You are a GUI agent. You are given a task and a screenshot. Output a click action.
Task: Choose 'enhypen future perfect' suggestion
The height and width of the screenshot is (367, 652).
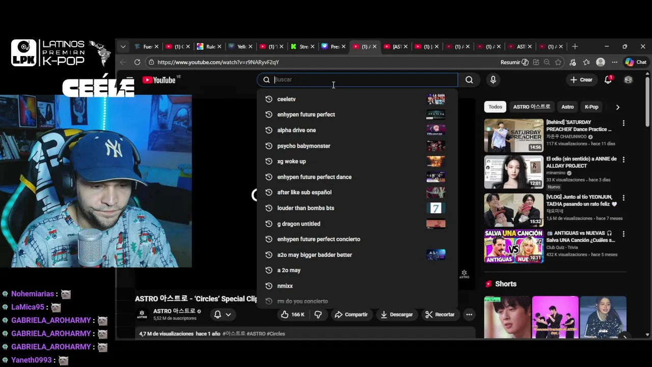click(357, 115)
